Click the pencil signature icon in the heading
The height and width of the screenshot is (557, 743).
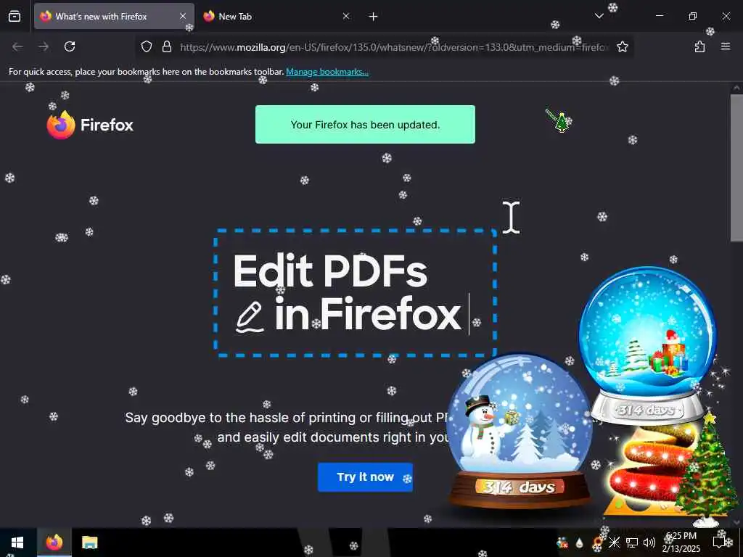(250, 316)
